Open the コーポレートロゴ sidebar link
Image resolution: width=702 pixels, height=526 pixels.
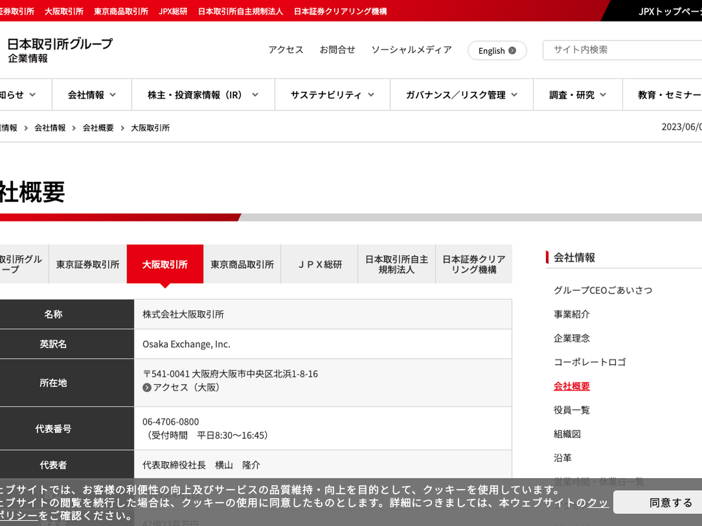pos(590,362)
